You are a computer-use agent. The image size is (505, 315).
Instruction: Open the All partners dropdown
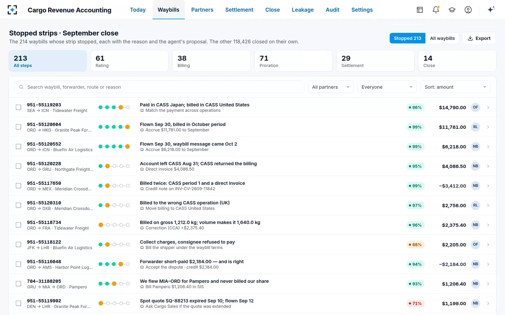click(331, 87)
